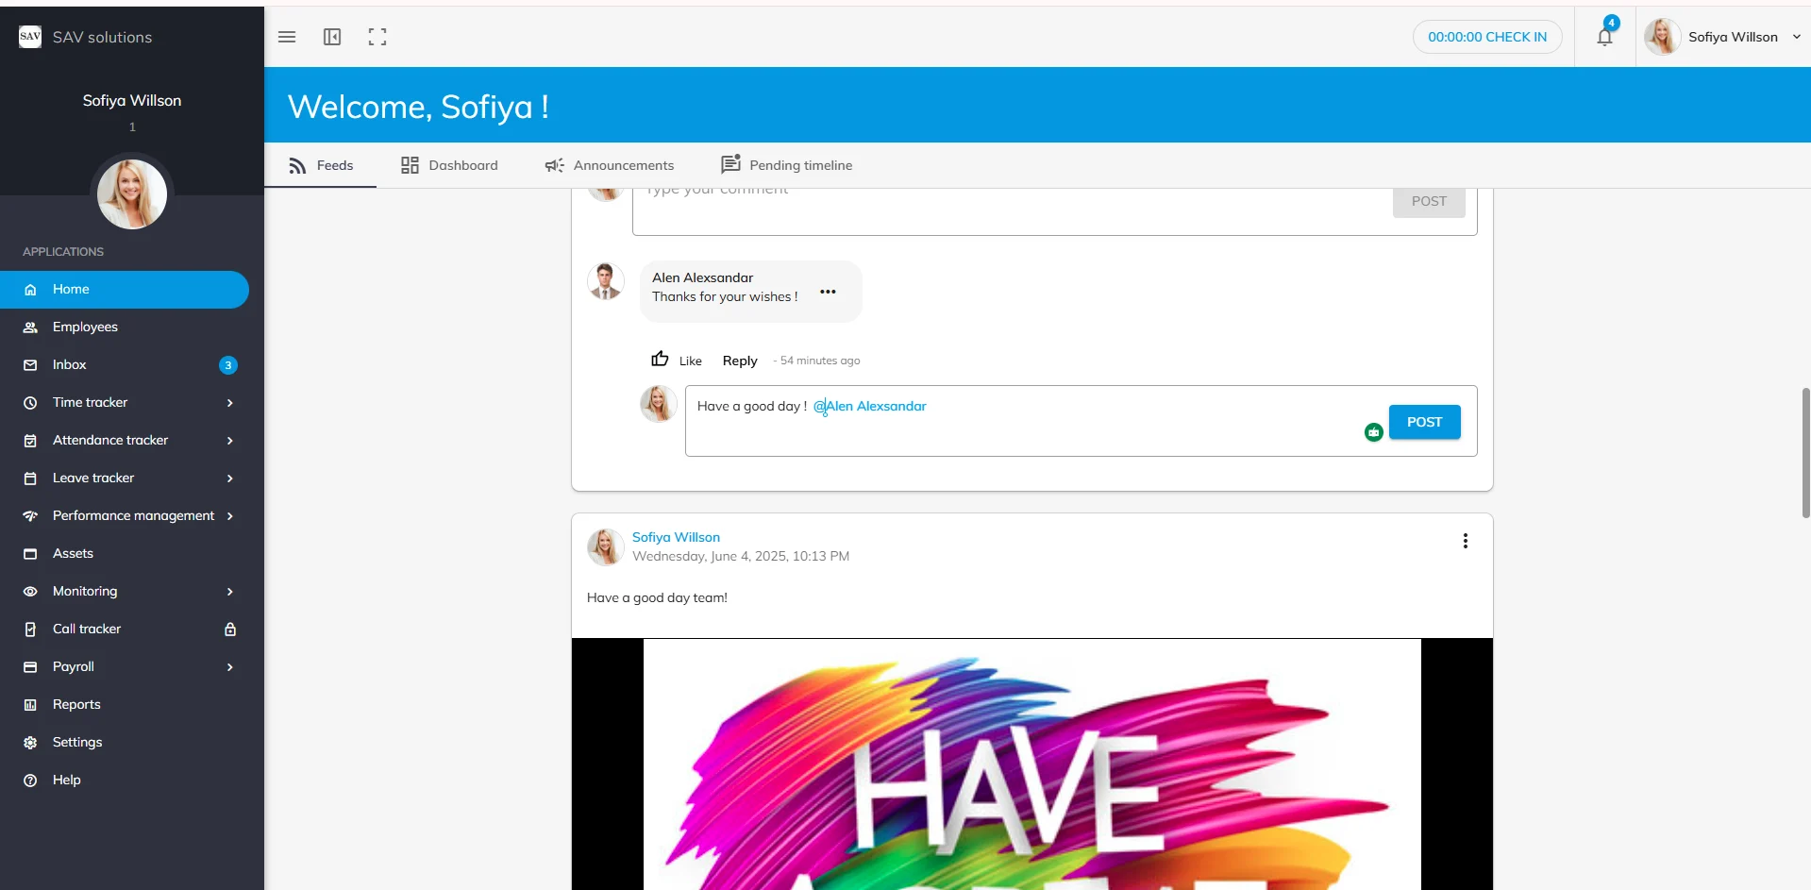Click the Call tracker lock icon
Viewport: 1811px width, 890px height.
pos(229,630)
